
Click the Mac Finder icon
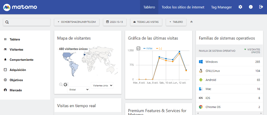201,89
